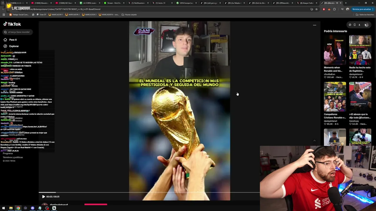Click the phone icon in floating toolbar
This screenshot has width=376, height=211.
point(355,25)
